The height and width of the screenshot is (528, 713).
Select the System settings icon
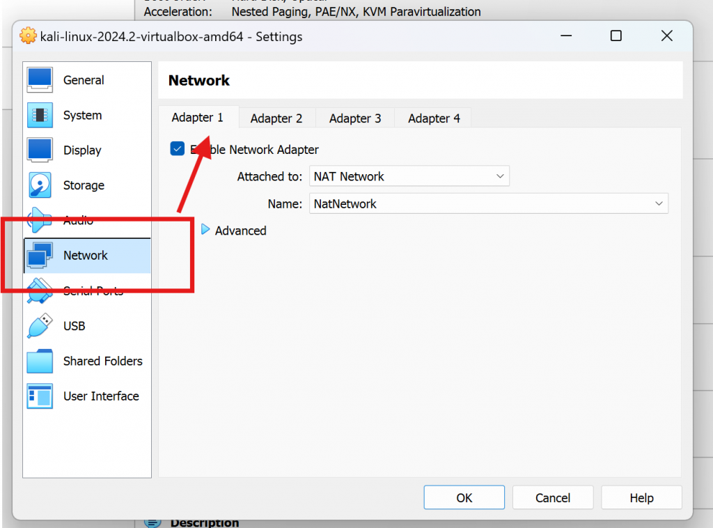[x=40, y=115]
